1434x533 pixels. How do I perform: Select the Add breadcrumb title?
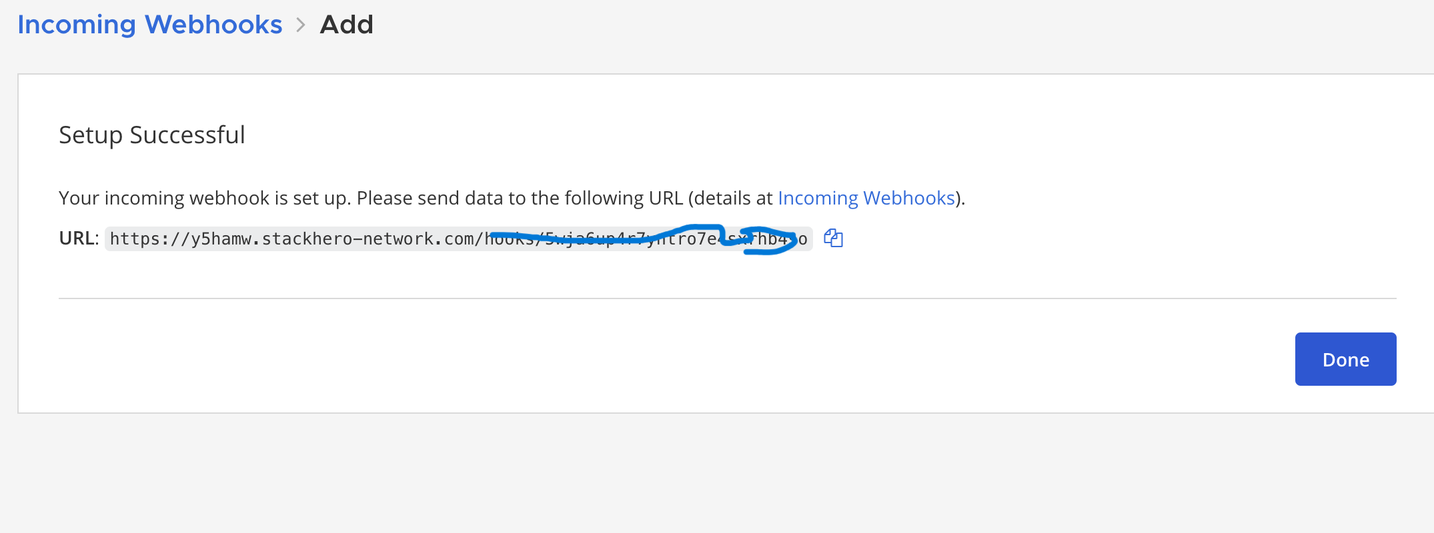(346, 25)
